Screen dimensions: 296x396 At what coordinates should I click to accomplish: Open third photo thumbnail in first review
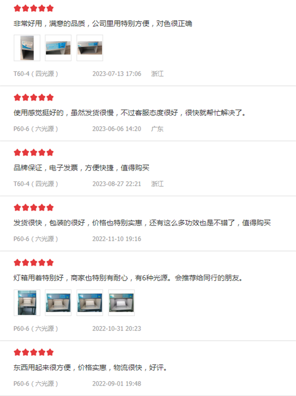click(90, 48)
